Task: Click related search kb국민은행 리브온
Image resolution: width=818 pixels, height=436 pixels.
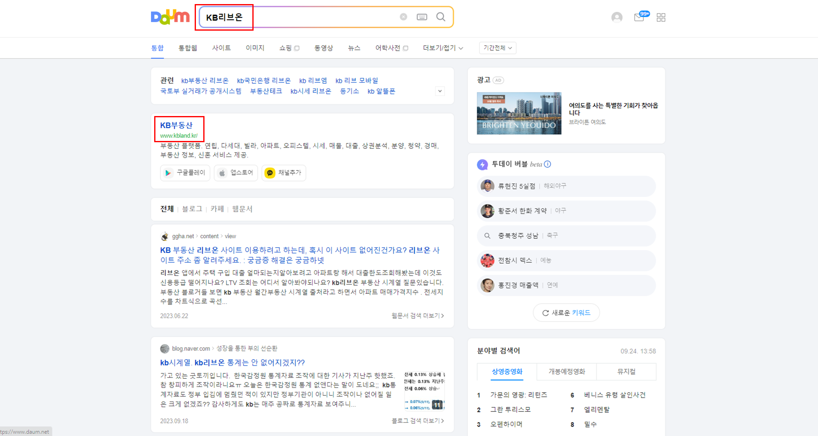Action: point(264,80)
